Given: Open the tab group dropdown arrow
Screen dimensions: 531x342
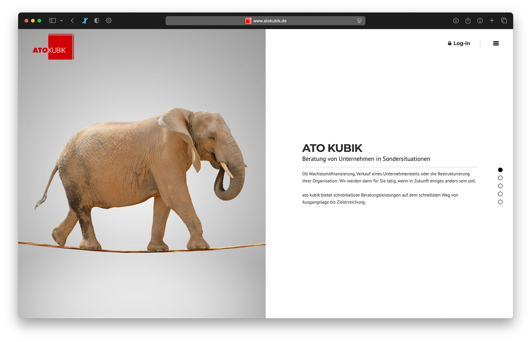Looking at the screenshot, I should (x=61, y=21).
